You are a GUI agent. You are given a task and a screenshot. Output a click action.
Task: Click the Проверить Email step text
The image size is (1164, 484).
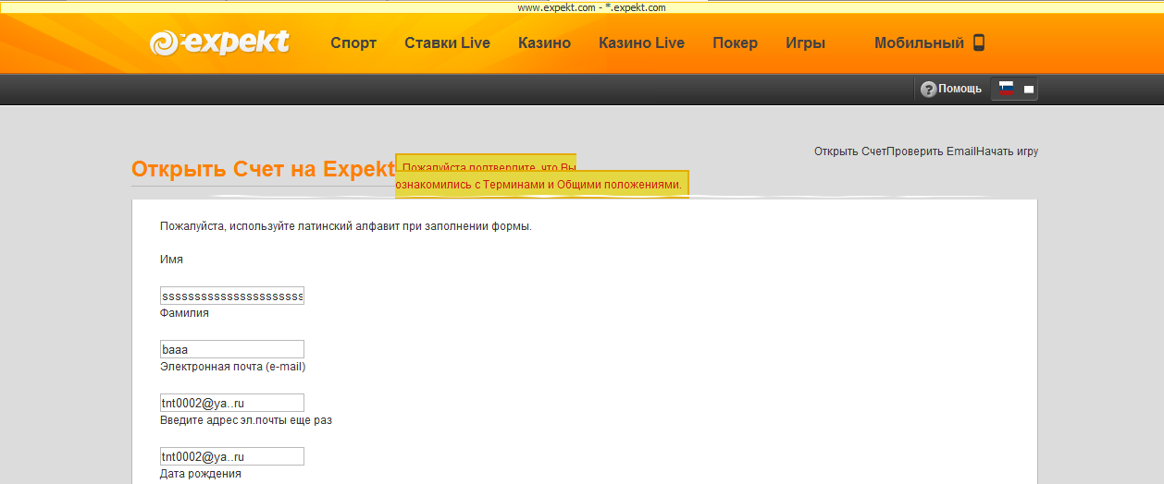pos(930,151)
